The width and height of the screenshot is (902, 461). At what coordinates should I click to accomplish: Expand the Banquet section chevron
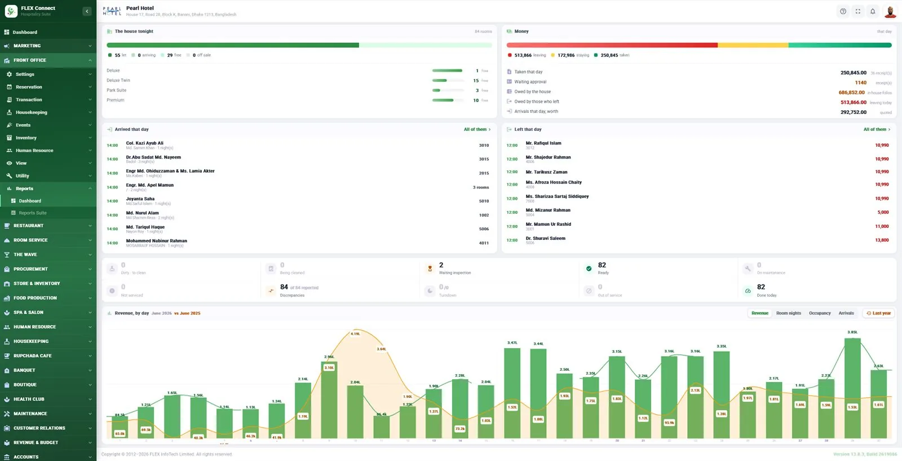coord(90,370)
